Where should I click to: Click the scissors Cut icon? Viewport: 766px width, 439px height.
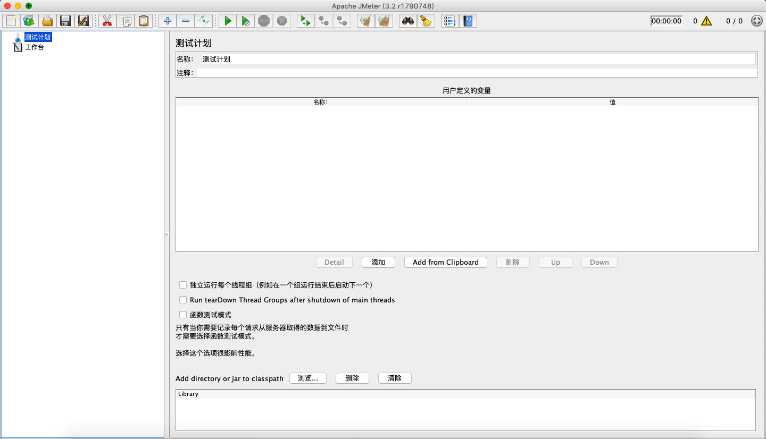(x=107, y=21)
